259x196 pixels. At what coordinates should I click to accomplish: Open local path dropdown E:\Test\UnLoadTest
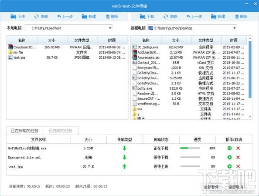110,28
